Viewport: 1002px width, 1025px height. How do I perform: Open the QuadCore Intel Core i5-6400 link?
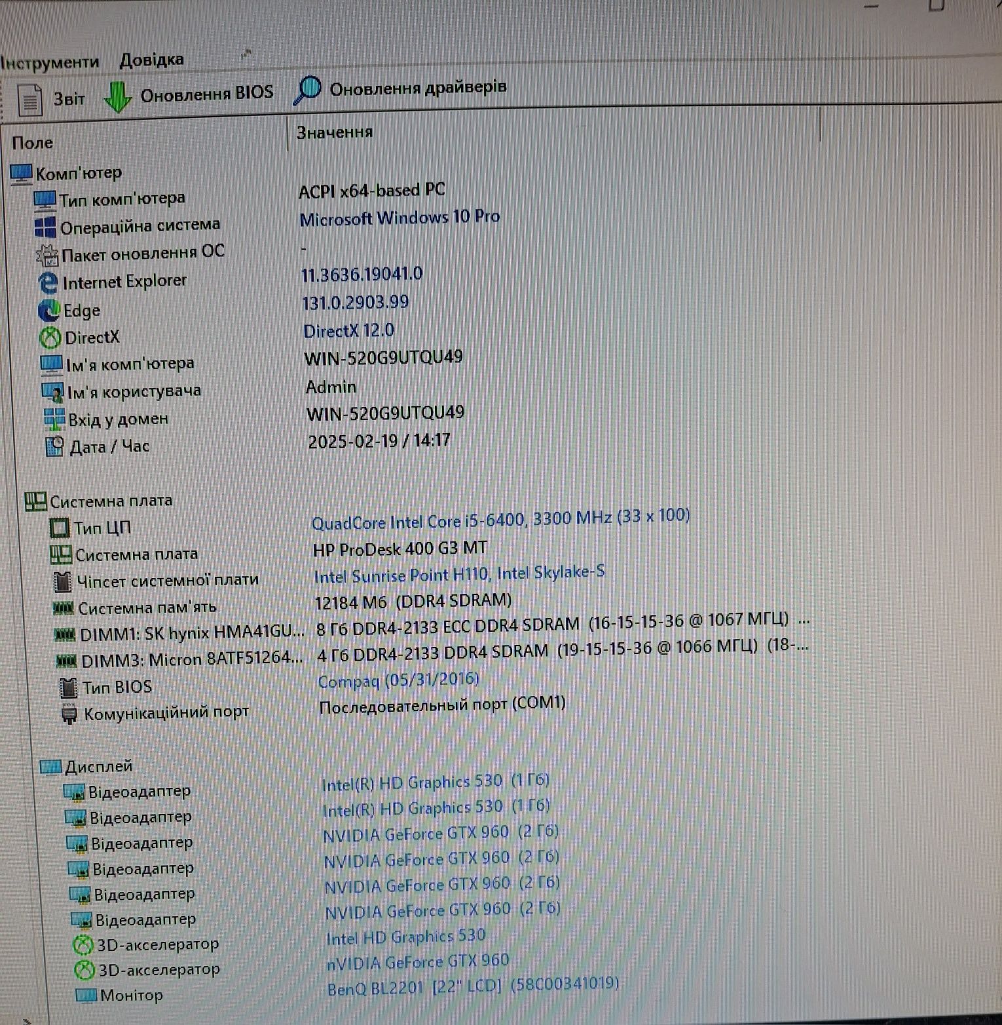coord(500,519)
